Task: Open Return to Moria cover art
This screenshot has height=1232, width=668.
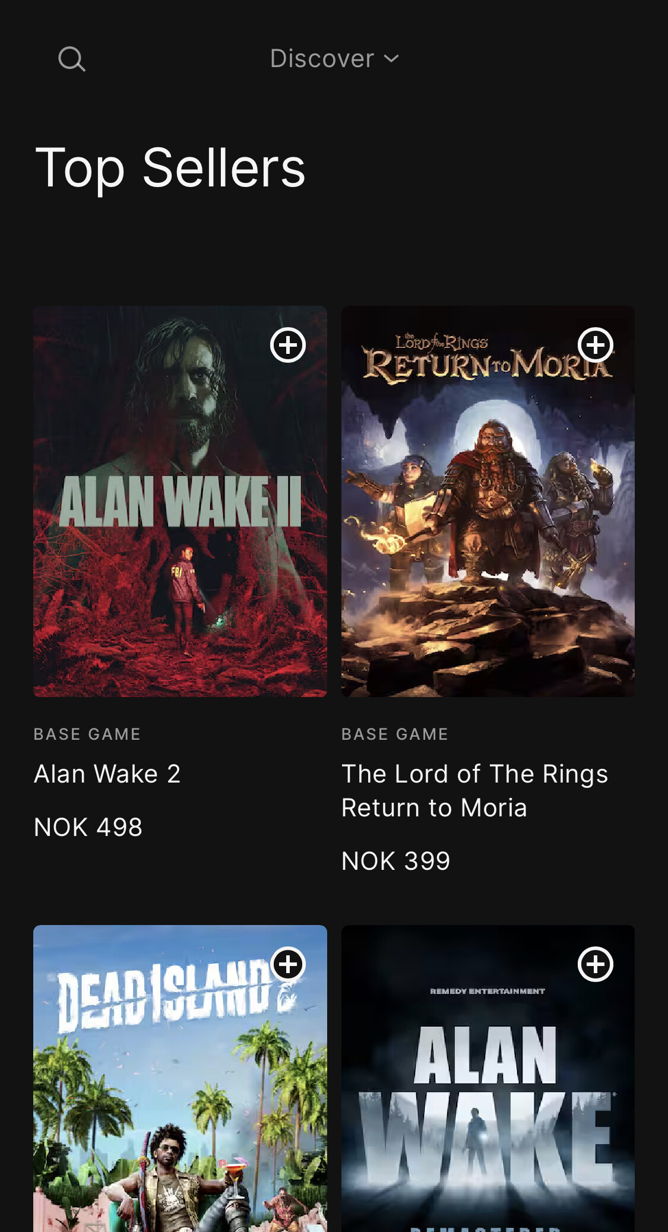Action: coord(488,501)
